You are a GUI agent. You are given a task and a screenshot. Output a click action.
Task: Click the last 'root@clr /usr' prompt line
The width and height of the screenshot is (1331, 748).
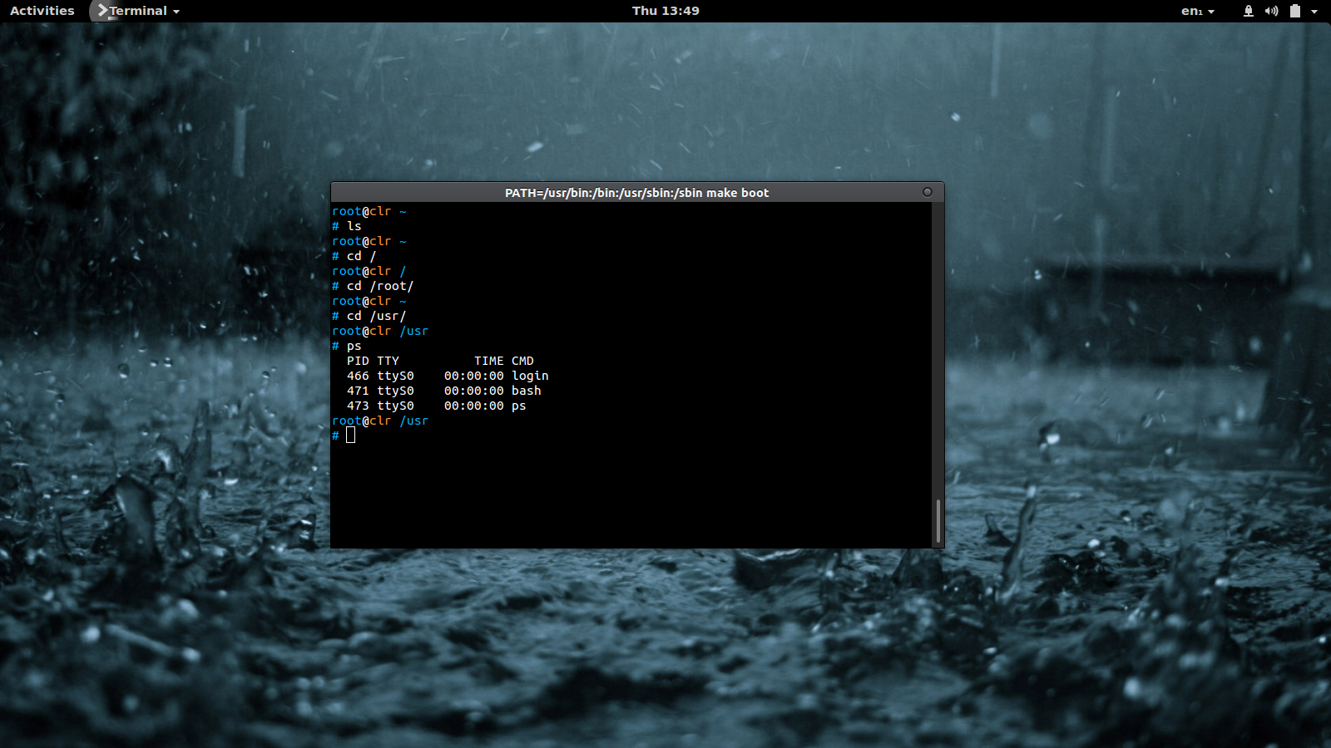[380, 421]
